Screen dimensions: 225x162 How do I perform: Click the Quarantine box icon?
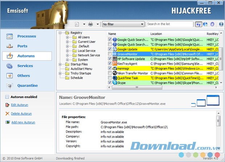9,85
